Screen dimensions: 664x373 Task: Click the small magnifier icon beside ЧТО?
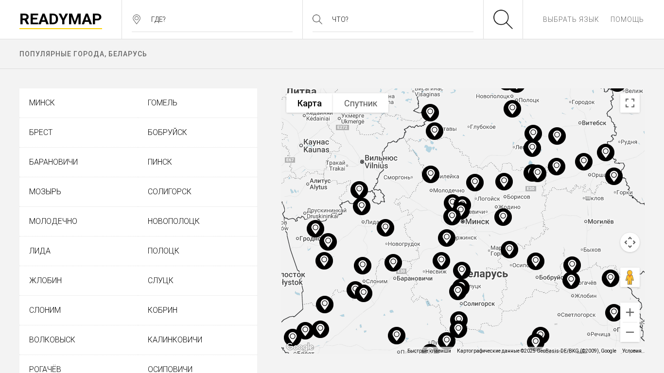tap(317, 19)
